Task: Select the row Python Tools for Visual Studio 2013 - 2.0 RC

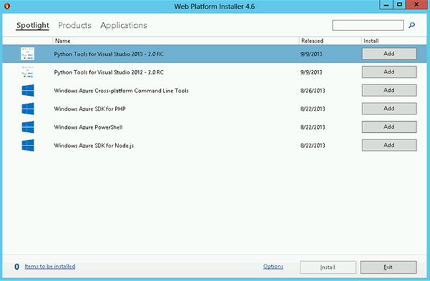Action: [214, 54]
